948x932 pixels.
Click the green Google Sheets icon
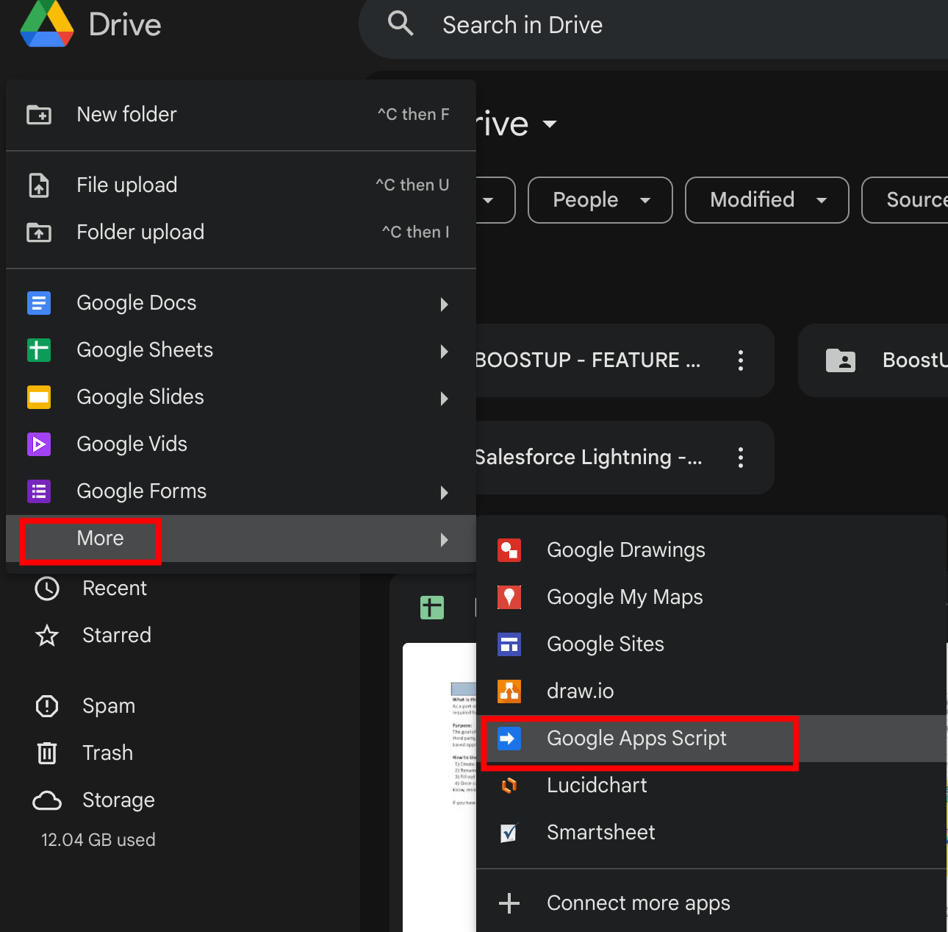click(39, 350)
